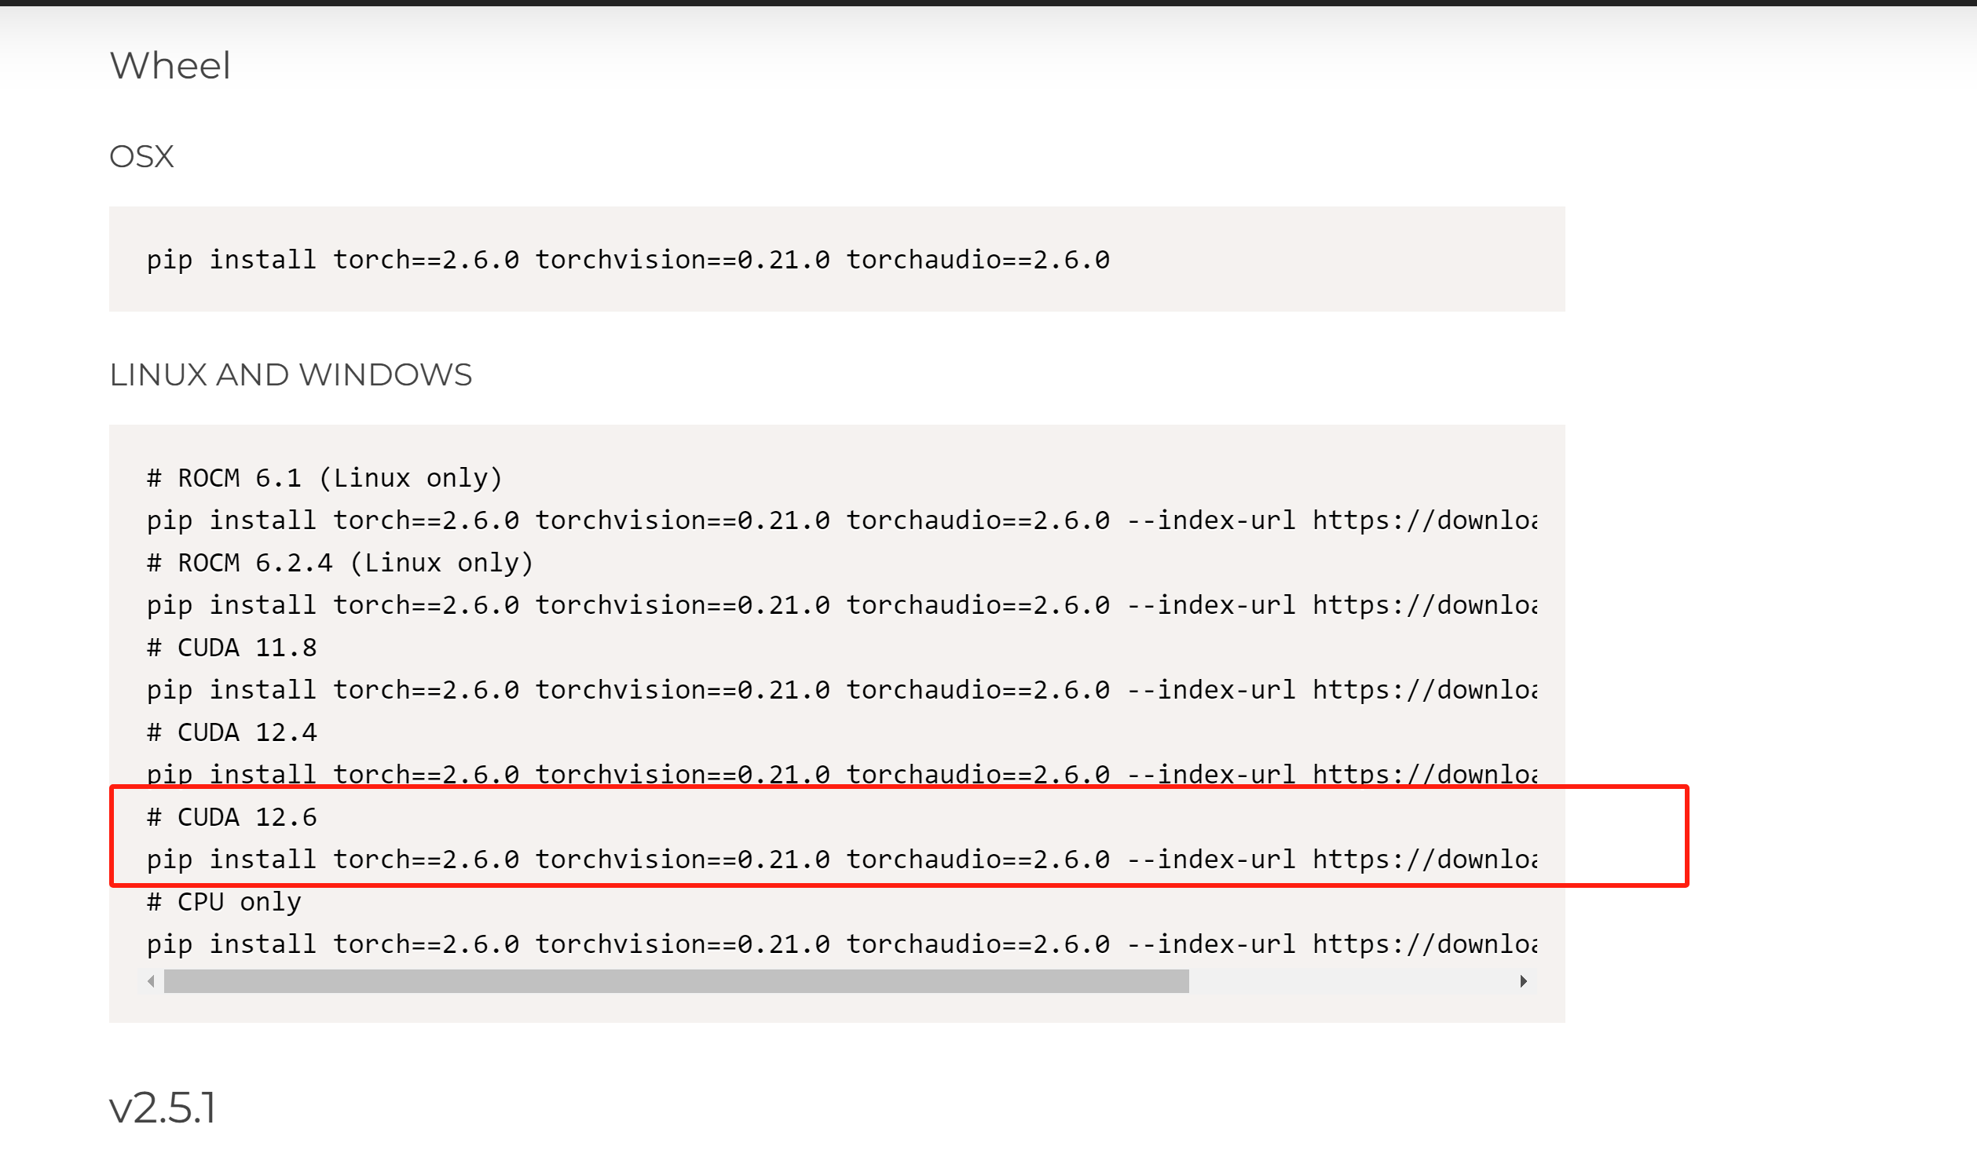Click the right scroll arrow of code block

(1523, 981)
